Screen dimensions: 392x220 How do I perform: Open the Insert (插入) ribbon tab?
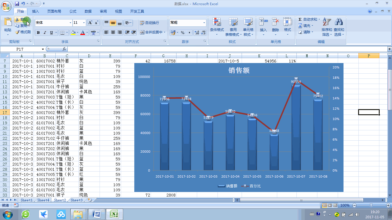click(36, 11)
